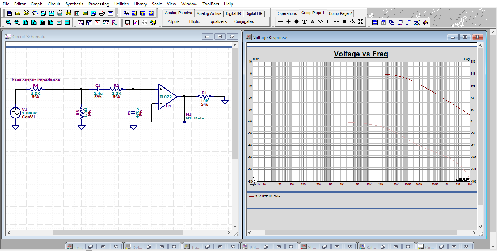Select the resistor component tool
The height and width of the screenshot is (251, 497).
pos(320,22)
